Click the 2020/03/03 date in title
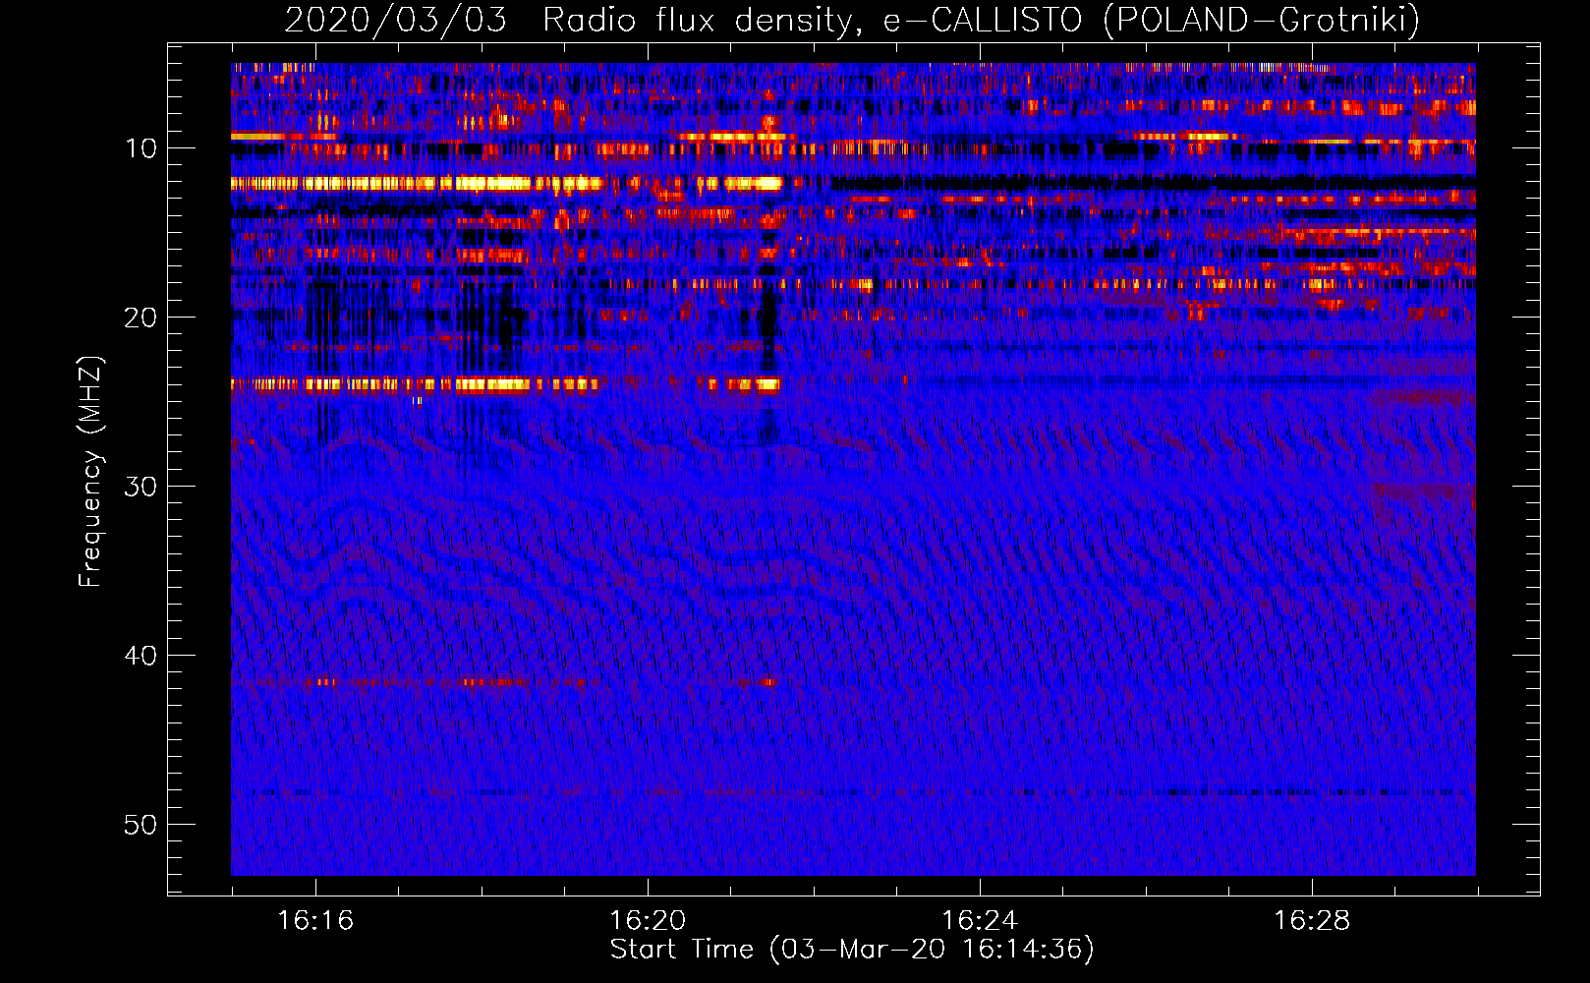Screen dimensions: 1590x983 pos(395,20)
